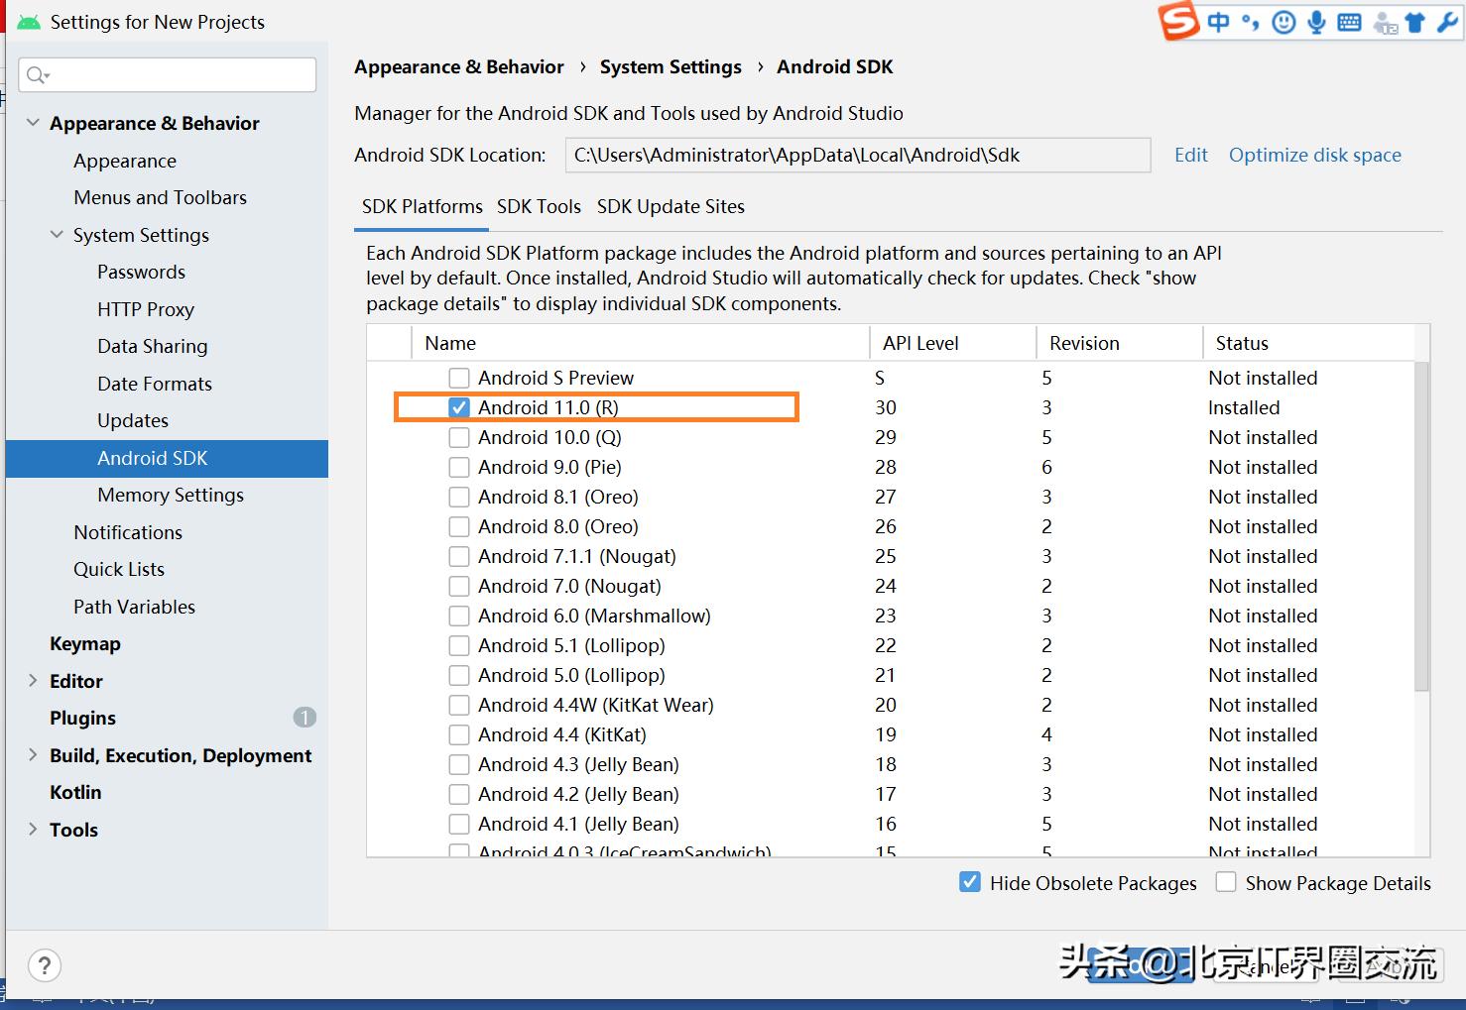Expand Build, Execution, Deployment section
This screenshot has height=1010, width=1466.
(x=33, y=754)
